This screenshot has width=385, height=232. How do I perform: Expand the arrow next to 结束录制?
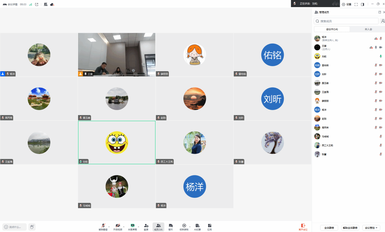click(190, 227)
